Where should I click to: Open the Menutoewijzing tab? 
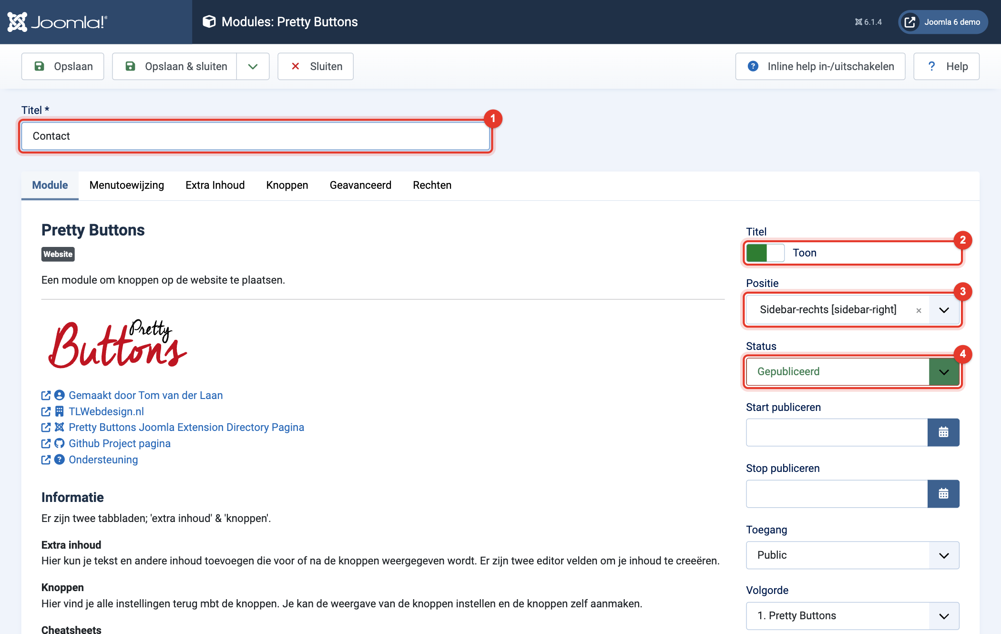127,185
